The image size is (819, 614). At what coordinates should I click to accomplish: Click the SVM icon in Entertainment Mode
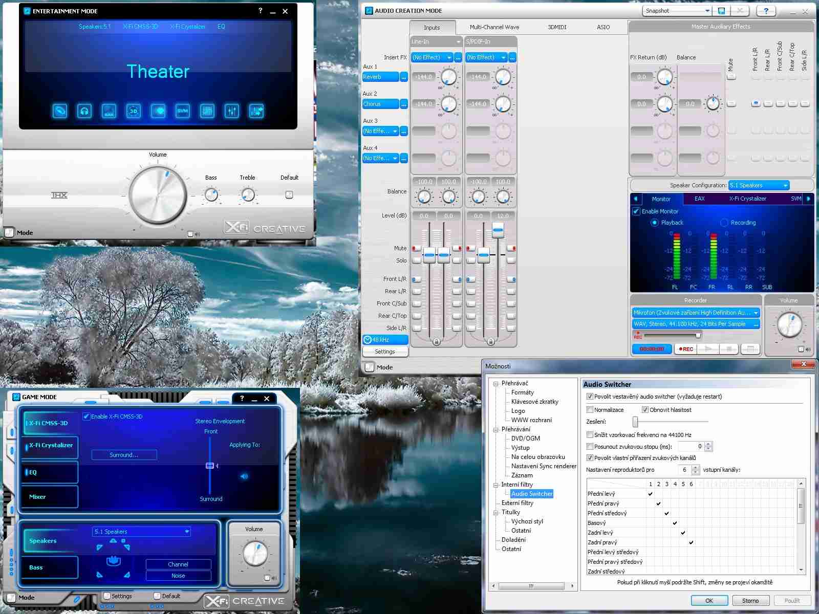click(183, 111)
